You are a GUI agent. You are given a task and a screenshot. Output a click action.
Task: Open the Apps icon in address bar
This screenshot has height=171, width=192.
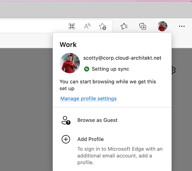tap(72, 26)
